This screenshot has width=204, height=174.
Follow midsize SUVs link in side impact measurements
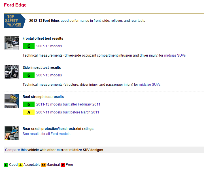pyautogui.click(x=150, y=85)
